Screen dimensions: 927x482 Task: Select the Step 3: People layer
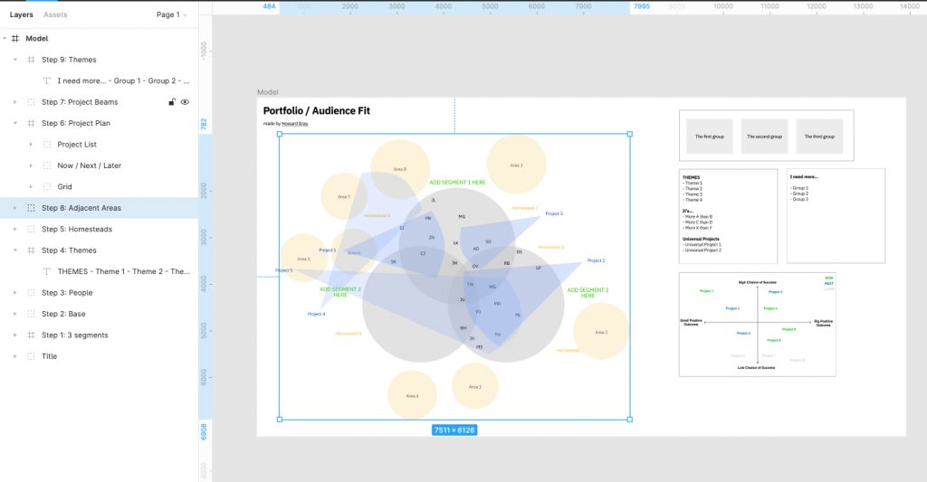point(99,293)
